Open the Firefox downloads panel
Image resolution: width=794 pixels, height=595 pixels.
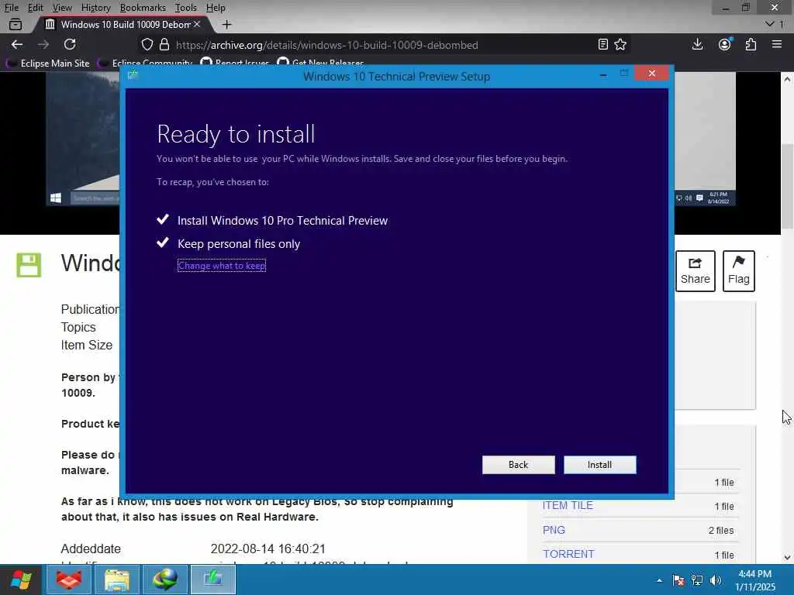click(697, 44)
